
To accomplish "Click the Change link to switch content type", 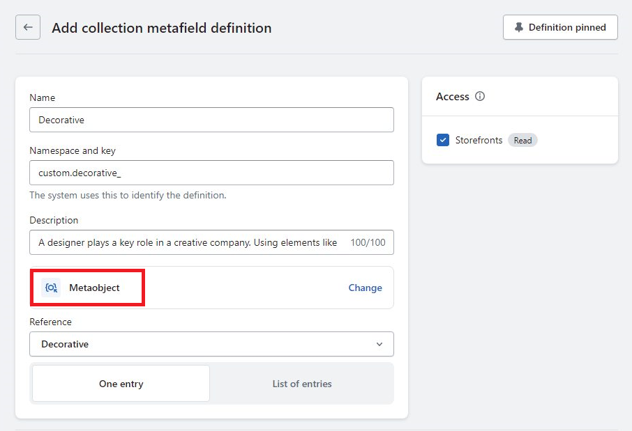I will pos(365,287).
